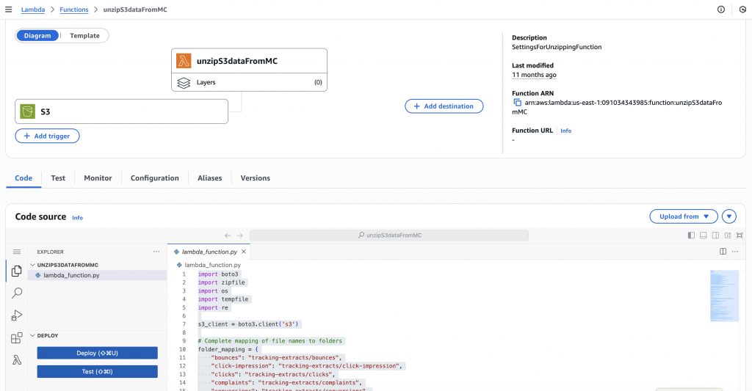Open Info link next to Function URL
Screen dimensions: 752x391
click(x=566, y=131)
